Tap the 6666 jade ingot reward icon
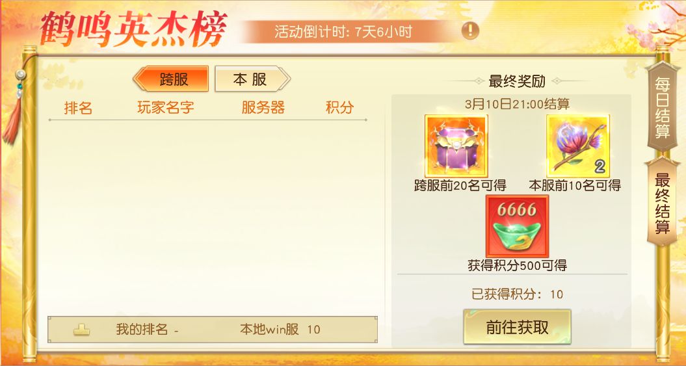Viewport: 686px width, 366px height. (x=517, y=226)
